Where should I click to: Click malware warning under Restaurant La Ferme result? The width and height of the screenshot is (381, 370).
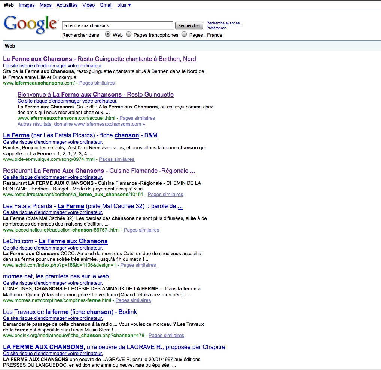[x=53, y=177]
